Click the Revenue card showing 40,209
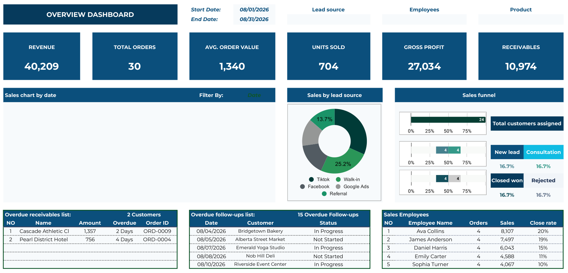The image size is (568, 273). 42,56
